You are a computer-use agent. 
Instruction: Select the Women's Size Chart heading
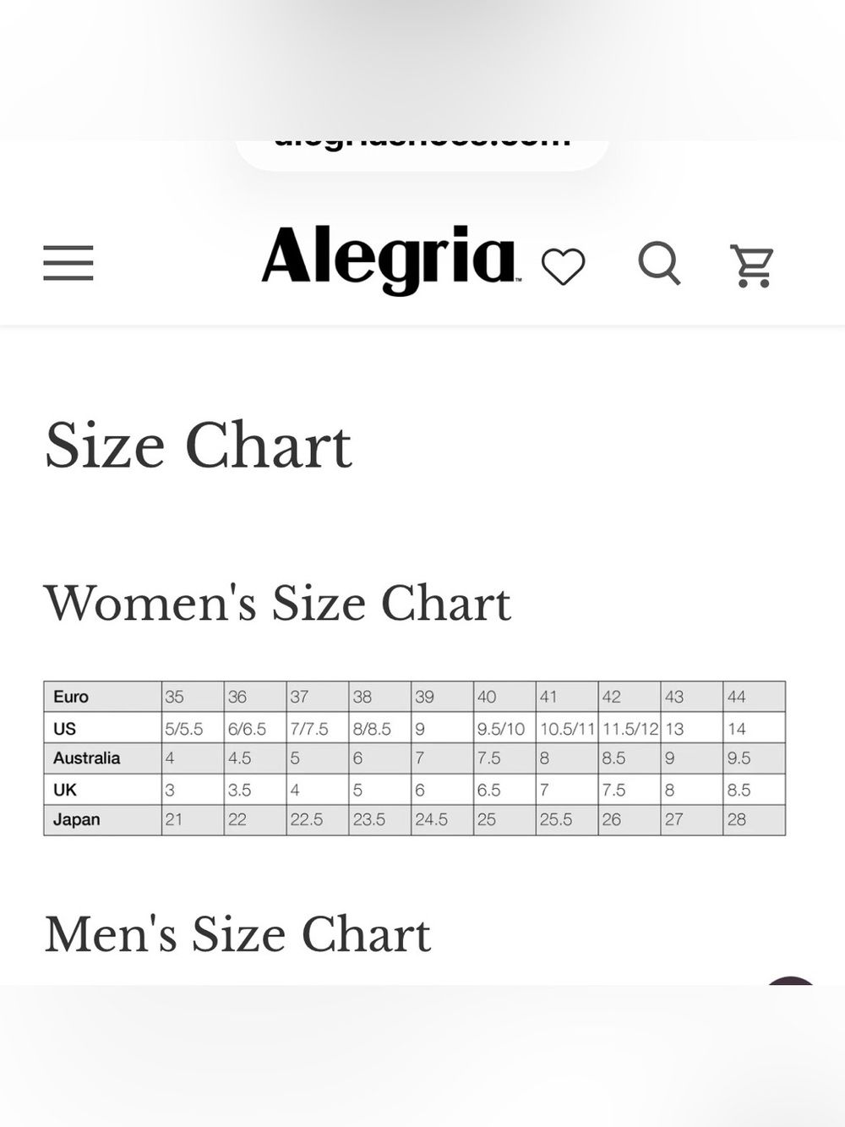click(277, 603)
